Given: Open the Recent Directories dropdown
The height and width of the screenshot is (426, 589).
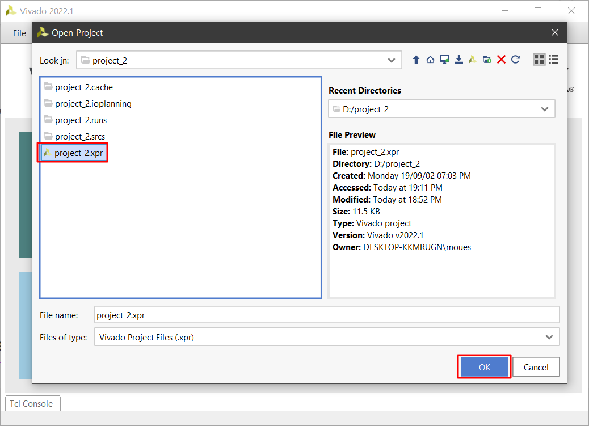Looking at the screenshot, I should pos(544,109).
